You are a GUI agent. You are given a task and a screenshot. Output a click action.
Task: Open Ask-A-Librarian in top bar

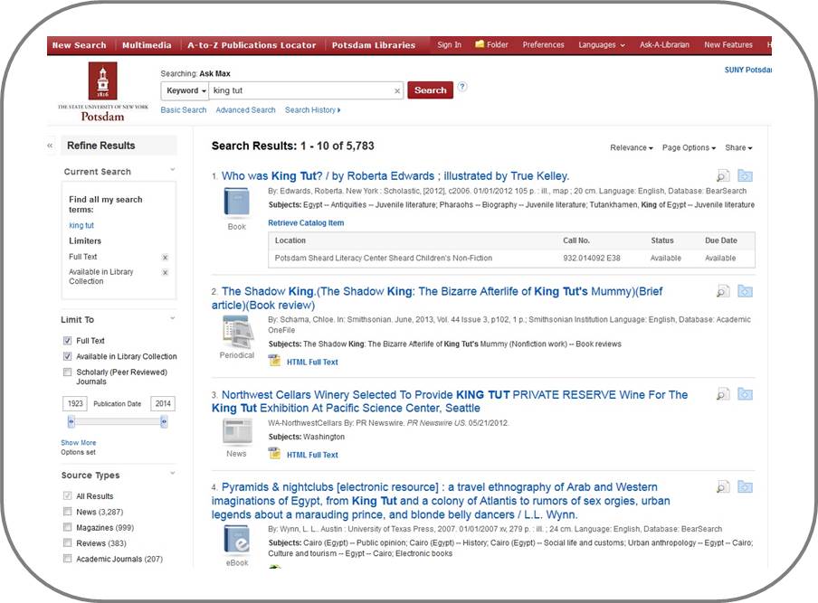[x=664, y=45]
